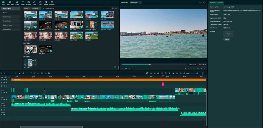Click the mark-out brace icon under the preview
This screenshot has width=263, height=128.
pos(185,68)
